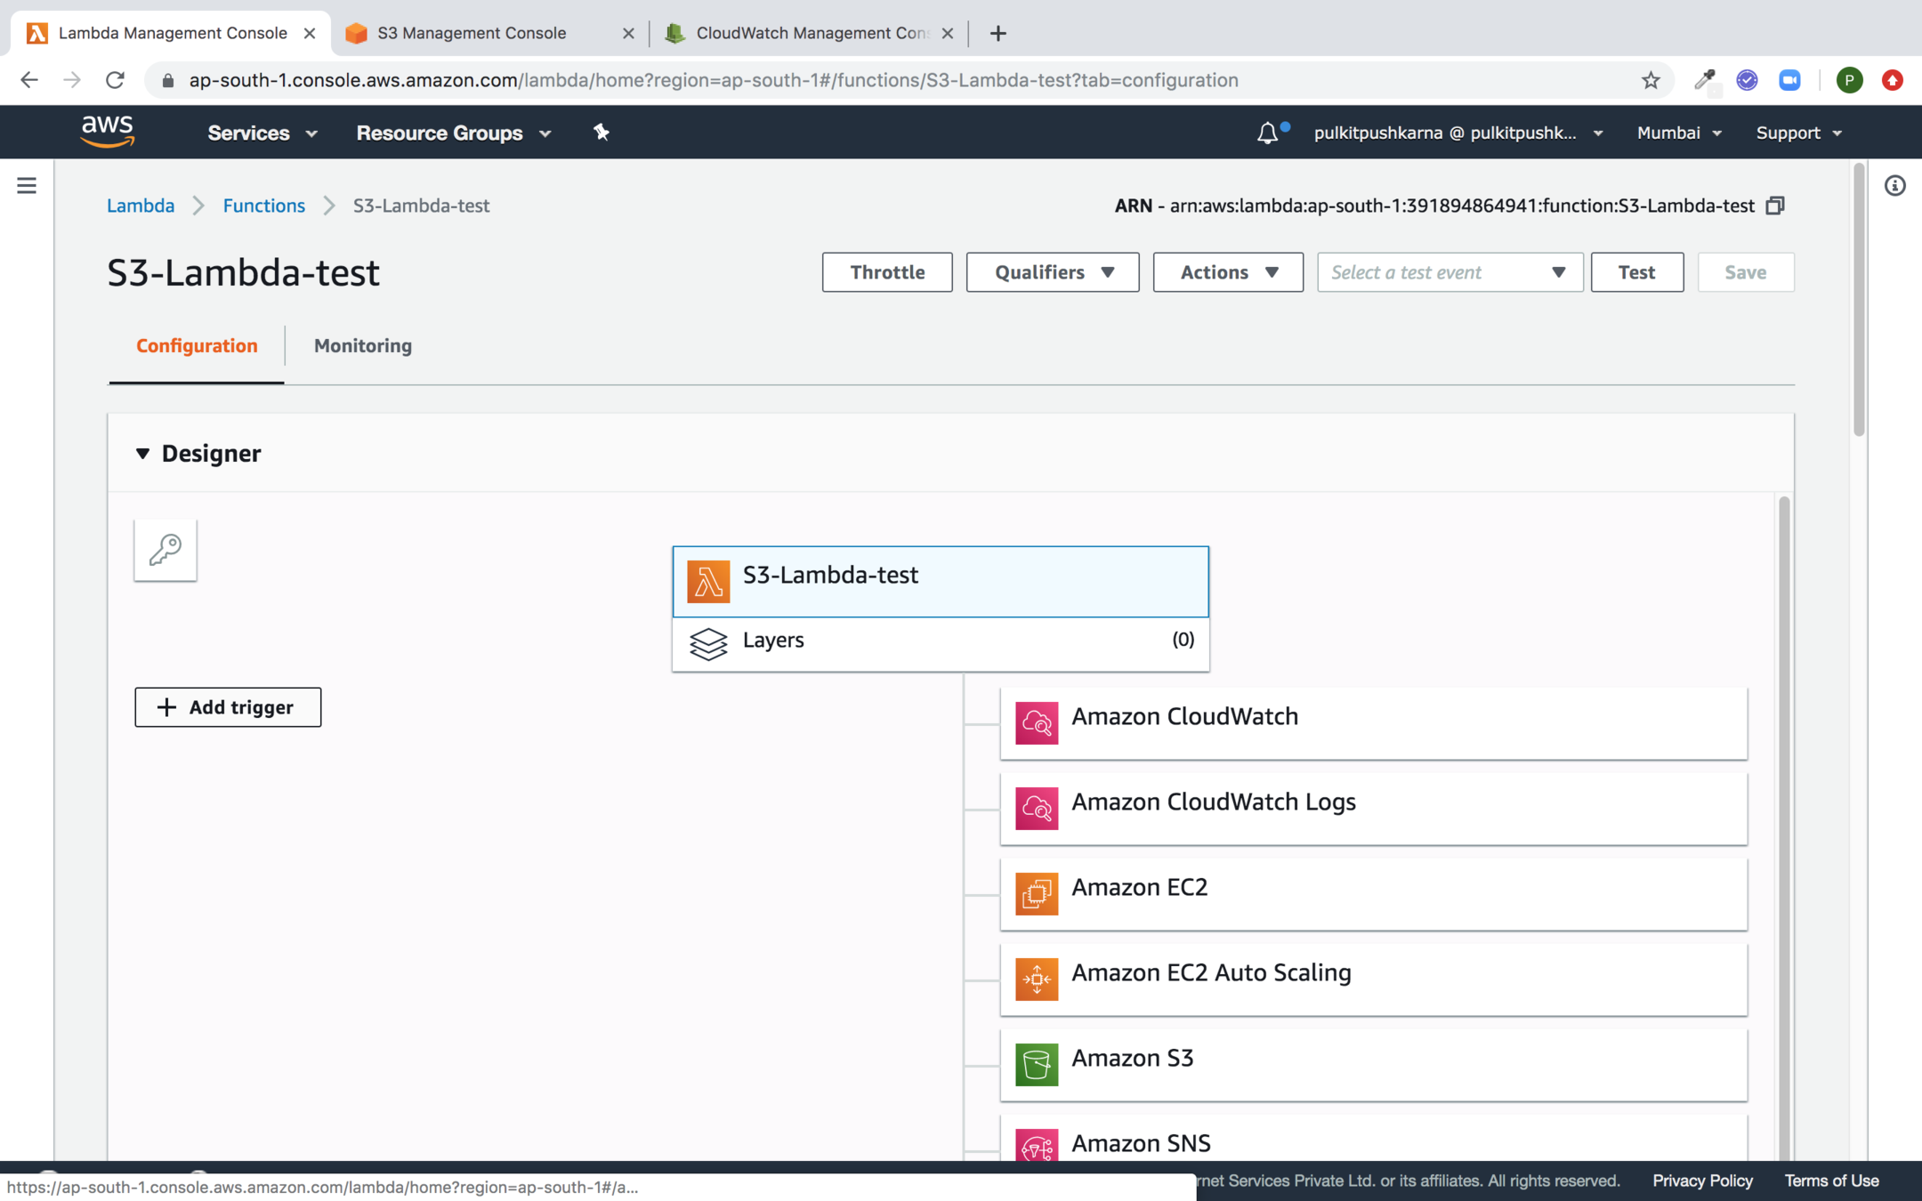Click the Amazon EC2 Auto Scaling icon

point(1037,979)
